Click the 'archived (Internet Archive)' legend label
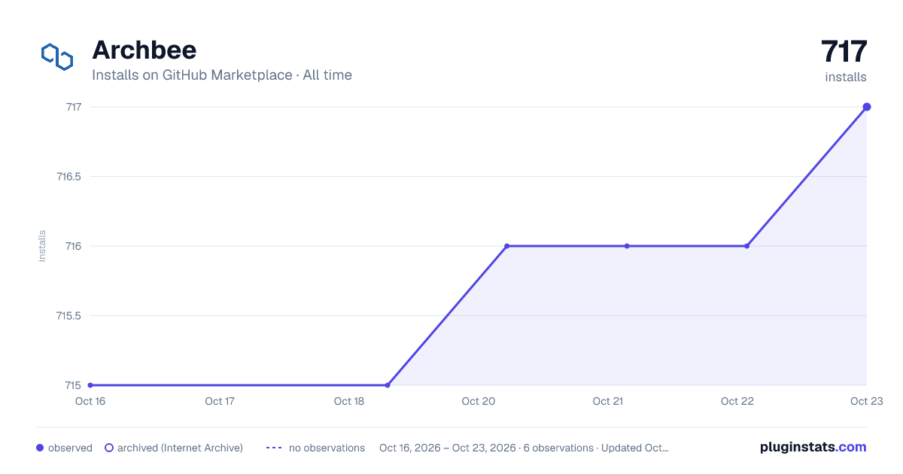The height and width of the screenshot is (474, 903). tap(180, 448)
